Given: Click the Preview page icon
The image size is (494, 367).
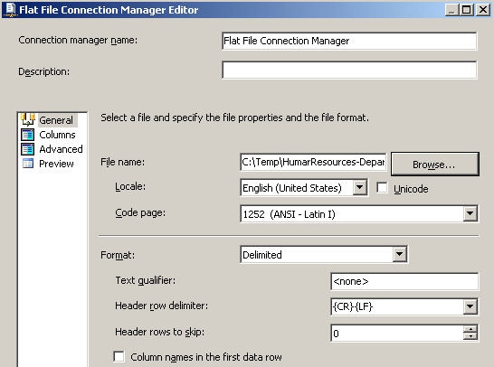Looking at the screenshot, I should [x=28, y=164].
